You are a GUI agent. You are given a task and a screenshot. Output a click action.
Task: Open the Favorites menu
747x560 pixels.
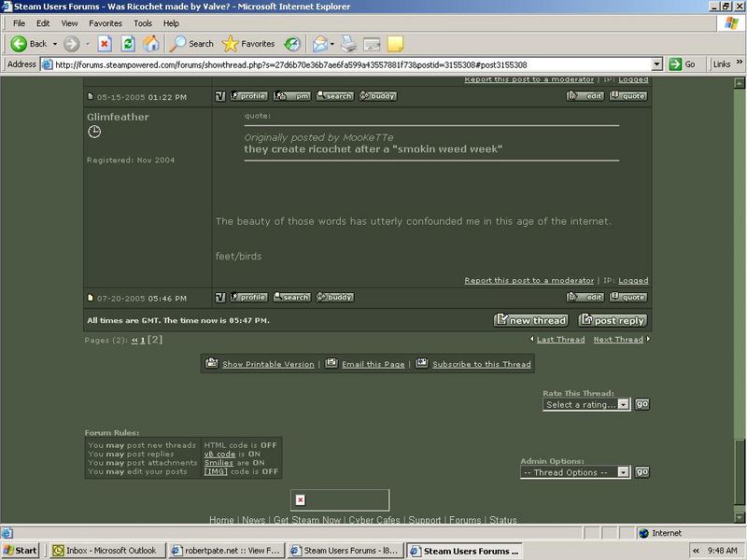coord(105,22)
